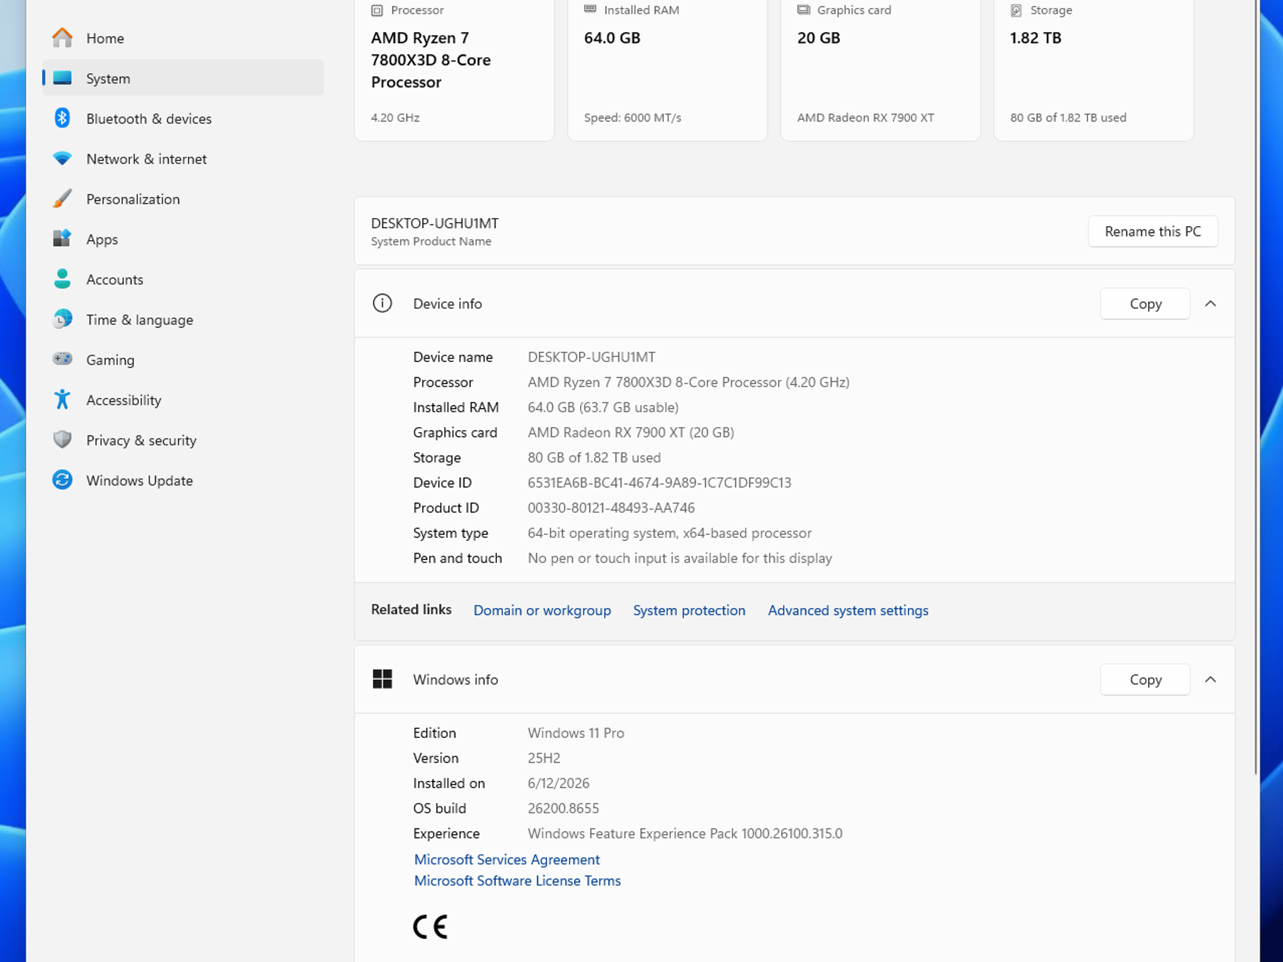The width and height of the screenshot is (1283, 962).
Task: Click the Device info circle-i icon
Action: click(382, 303)
